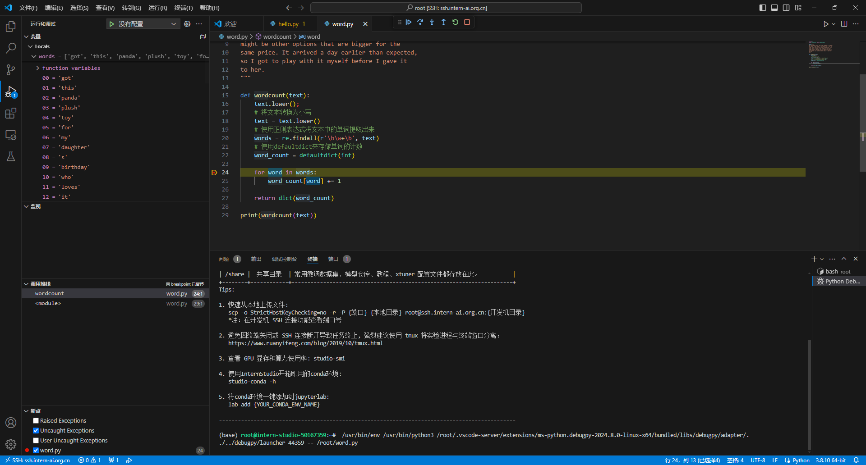Stop the debugging session
Screen dimensions: 866x465
coord(467,22)
